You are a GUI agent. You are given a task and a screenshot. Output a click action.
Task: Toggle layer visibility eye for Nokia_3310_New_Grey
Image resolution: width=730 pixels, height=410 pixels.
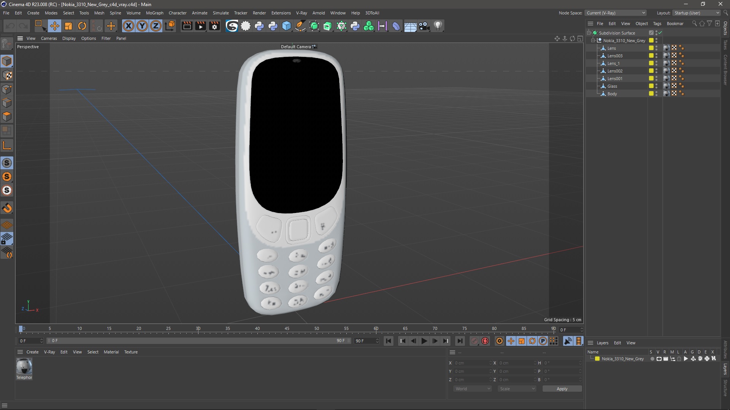pyautogui.click(x=659, y=359)
